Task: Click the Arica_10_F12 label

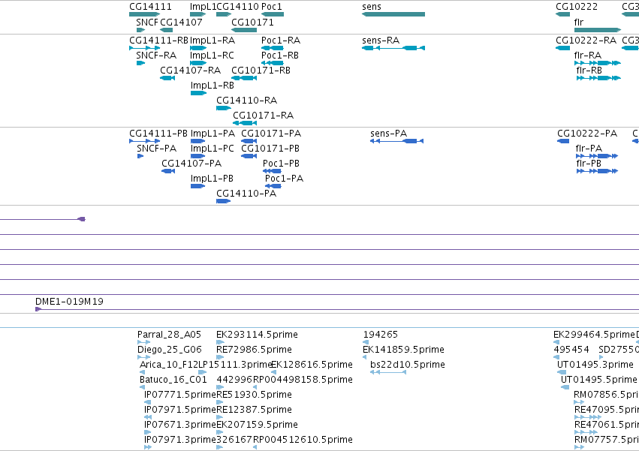Action: tap(169, 365)
